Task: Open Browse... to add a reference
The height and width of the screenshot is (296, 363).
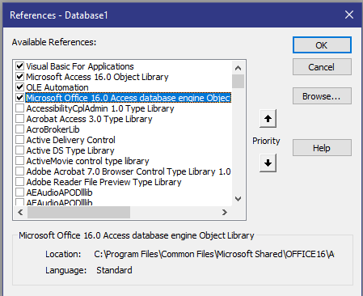Action: 322,96
